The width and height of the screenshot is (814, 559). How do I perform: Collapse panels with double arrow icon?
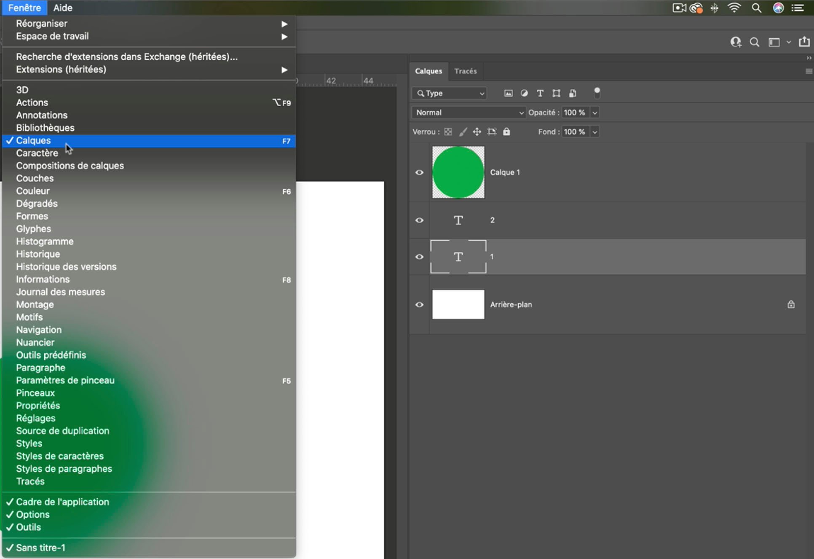pos(809,58)
